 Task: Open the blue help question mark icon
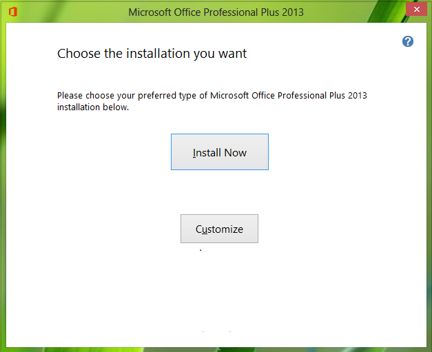coord(408,41)
